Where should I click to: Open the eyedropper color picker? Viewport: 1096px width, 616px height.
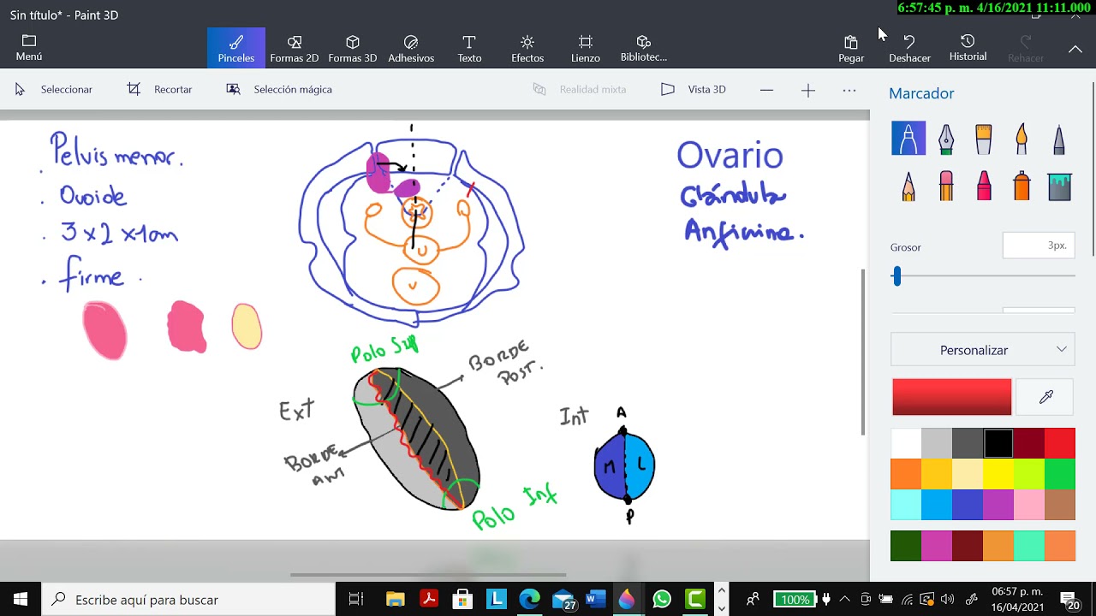1045,397
